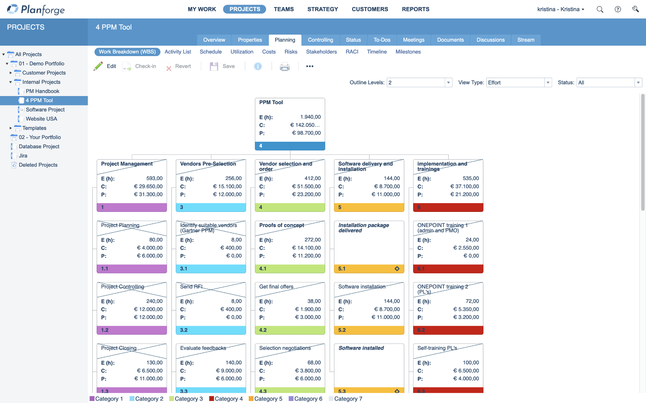Save the work breakdown via the disk icon
The width and height of the screenshot is (646, 403).
click(x=213, y=66)
